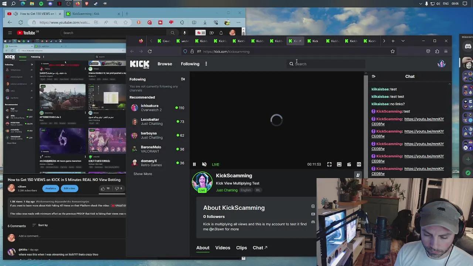473x266 pixels.
Task: Open the HD quality selector on player
Action: pyautogui.click(x=359, y=164)
